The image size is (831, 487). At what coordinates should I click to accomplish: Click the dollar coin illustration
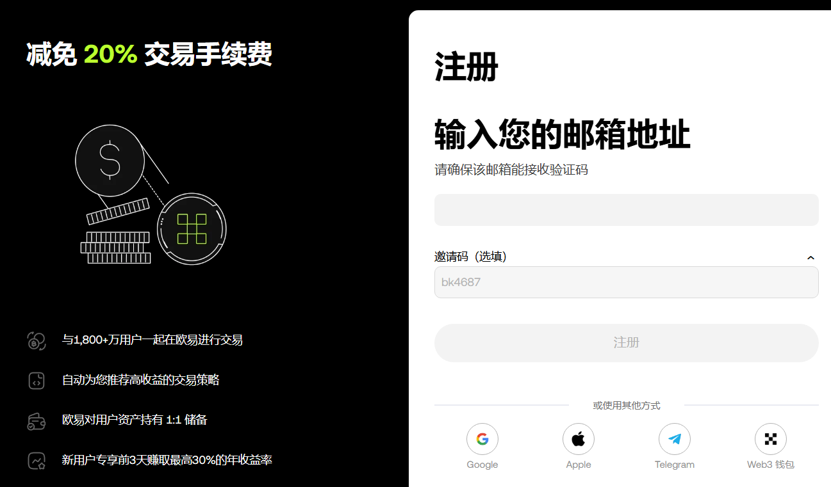(x=110, y=159)
